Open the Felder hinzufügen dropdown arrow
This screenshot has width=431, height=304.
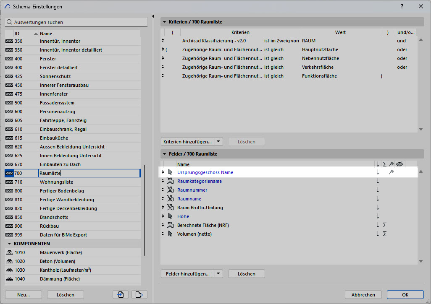pos(218,274)
